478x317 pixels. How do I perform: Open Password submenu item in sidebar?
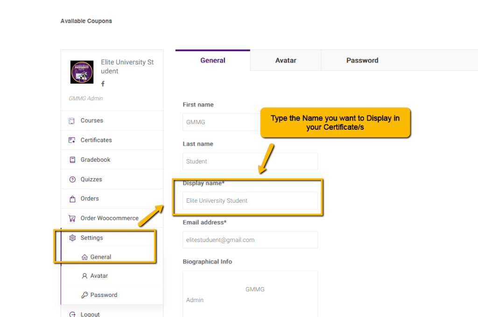tap(103, 295)
